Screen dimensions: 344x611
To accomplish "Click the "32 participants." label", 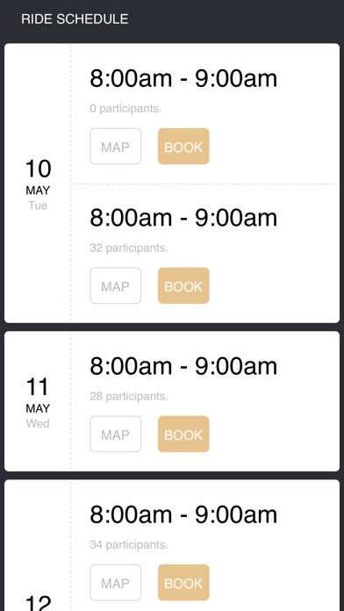I will click(x=129, y=248).
